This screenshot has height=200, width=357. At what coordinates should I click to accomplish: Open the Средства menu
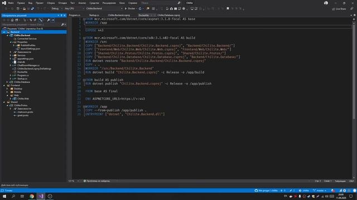(94, 3)
